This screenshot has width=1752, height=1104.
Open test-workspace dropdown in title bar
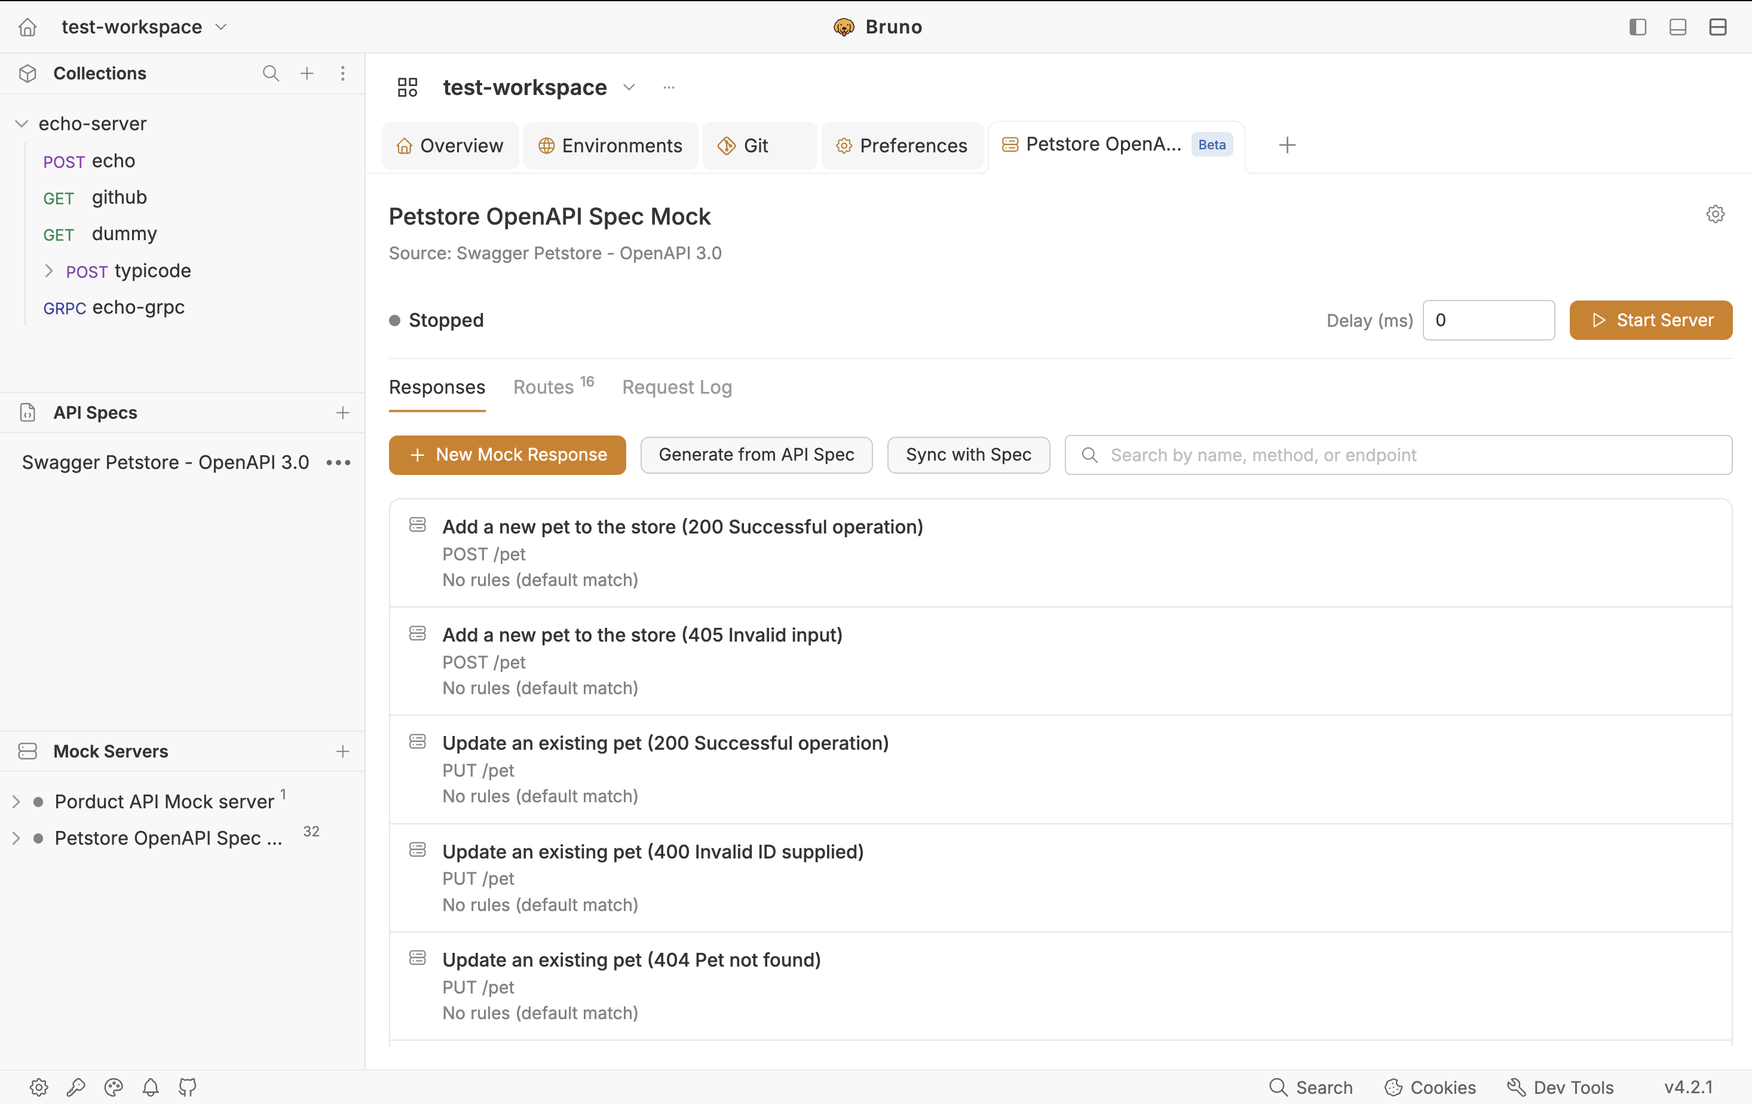(x=144, y=27)
